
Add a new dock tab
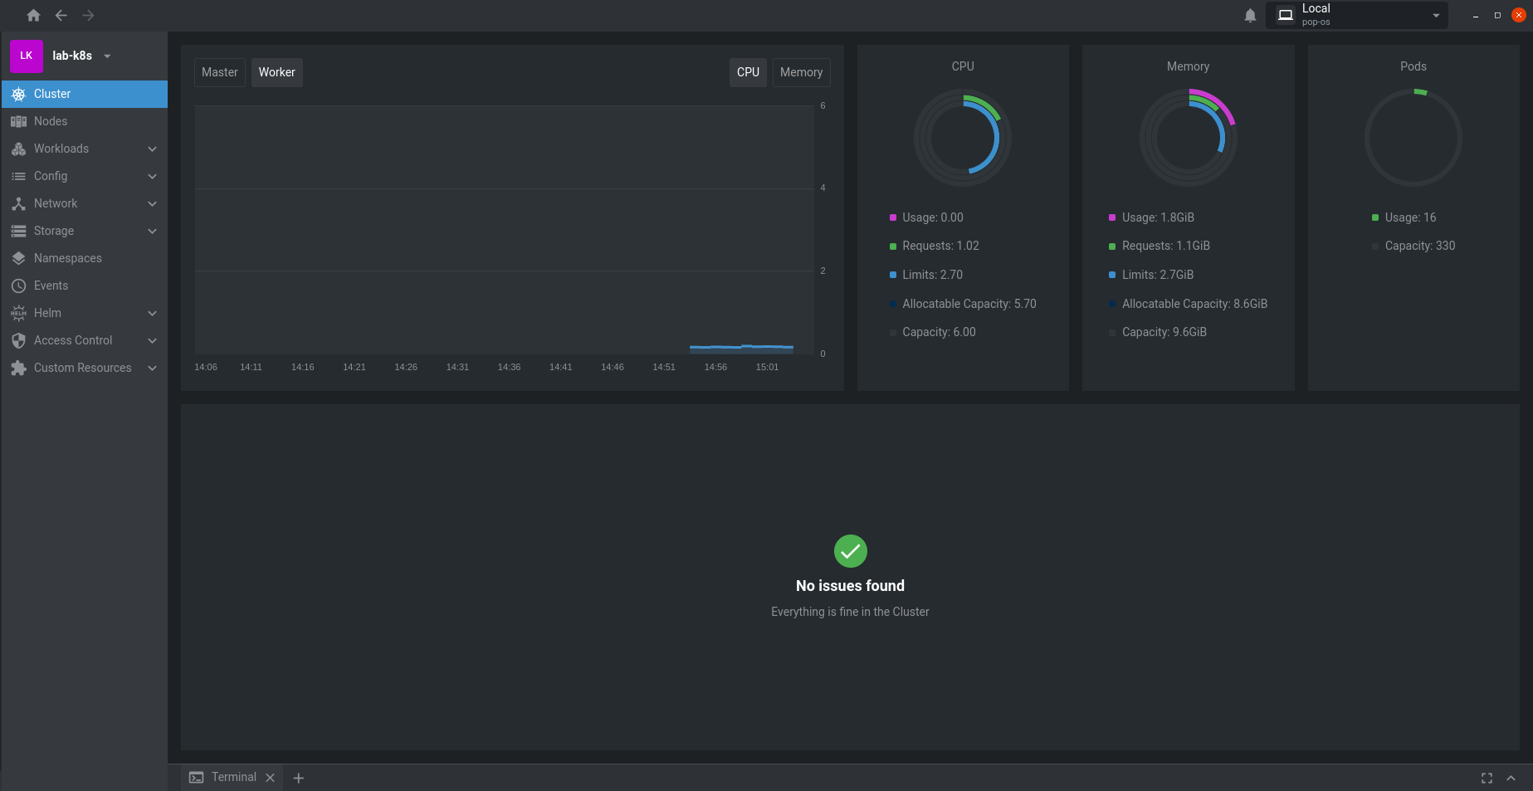pyautogui.click(x=299, y=778)
